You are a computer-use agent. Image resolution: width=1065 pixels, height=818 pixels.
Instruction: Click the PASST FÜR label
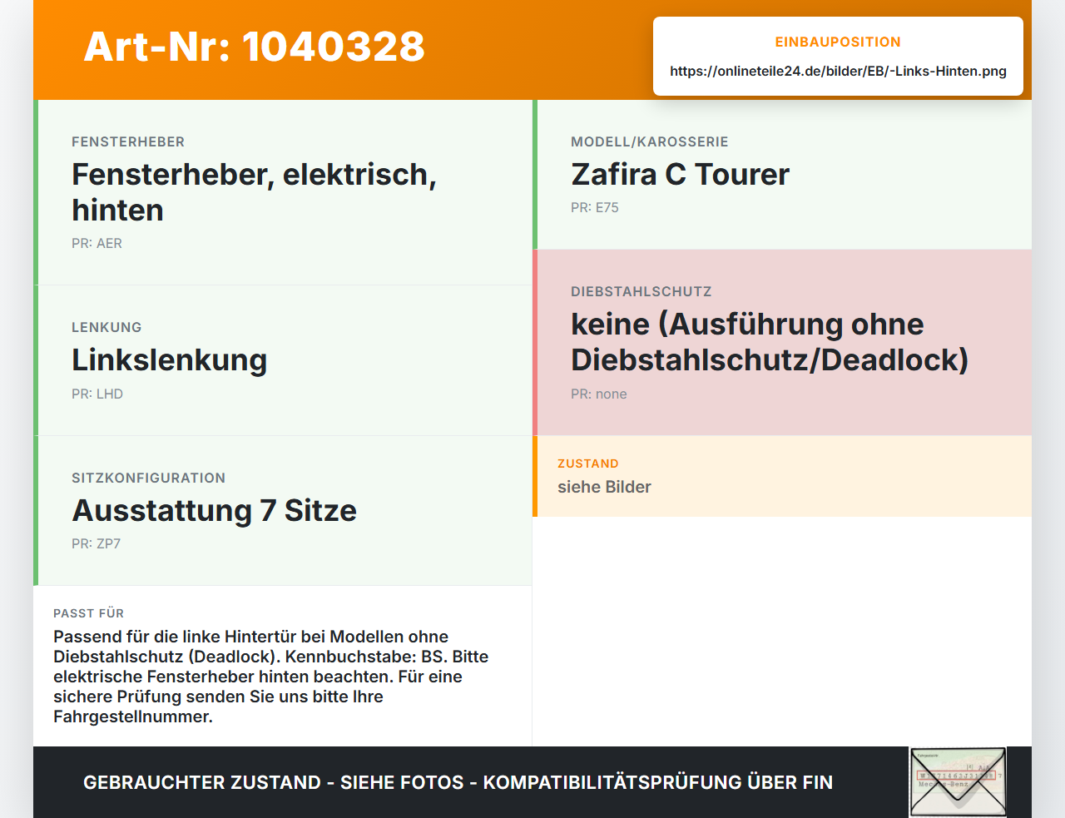click(88, 613)
